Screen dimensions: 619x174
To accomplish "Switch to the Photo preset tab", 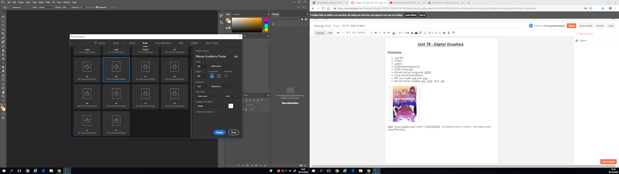I will point(132,43).
